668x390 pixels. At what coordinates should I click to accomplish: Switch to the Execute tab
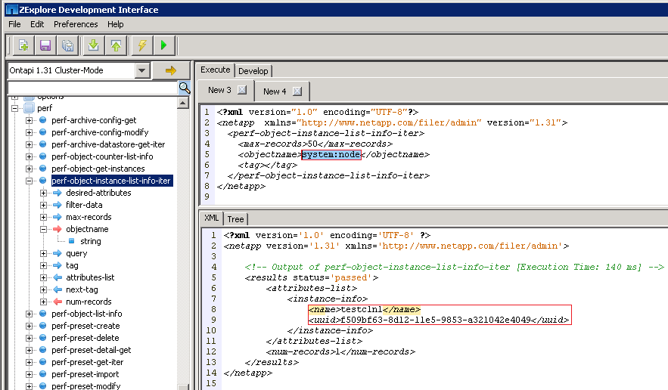pos(215,70)
